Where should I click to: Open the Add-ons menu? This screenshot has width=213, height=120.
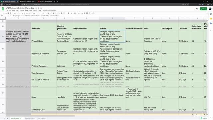(35, 10)
